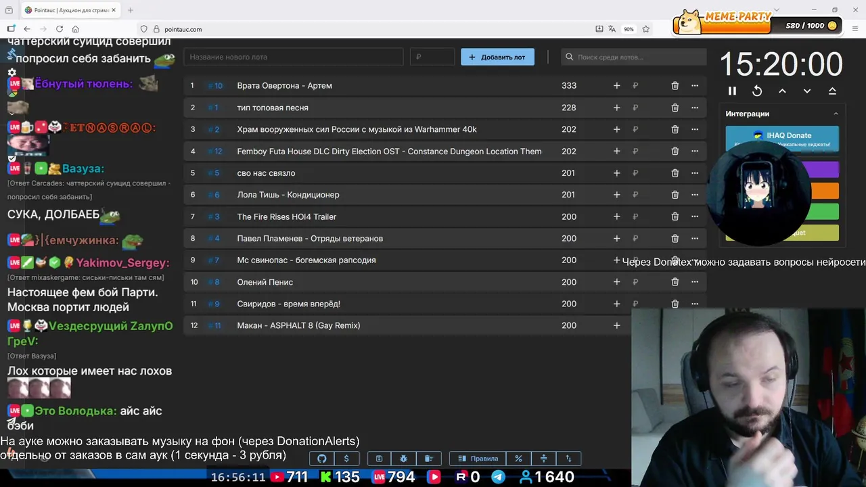Click plus on Макан - ASPHALT 8 row

[616, 325]
